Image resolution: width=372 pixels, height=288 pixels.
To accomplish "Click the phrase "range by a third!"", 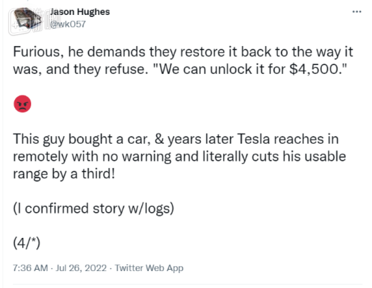I will [64, 174].
